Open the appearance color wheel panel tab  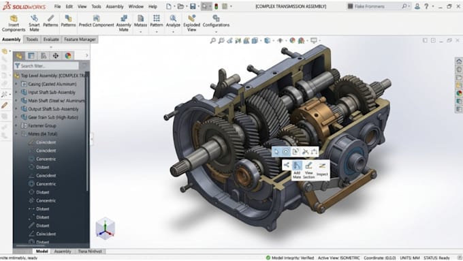click(68, 56)
